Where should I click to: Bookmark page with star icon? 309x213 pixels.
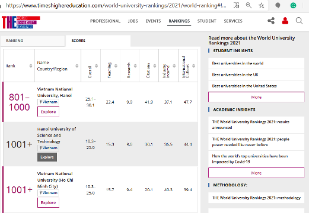(x=262, y=5)
